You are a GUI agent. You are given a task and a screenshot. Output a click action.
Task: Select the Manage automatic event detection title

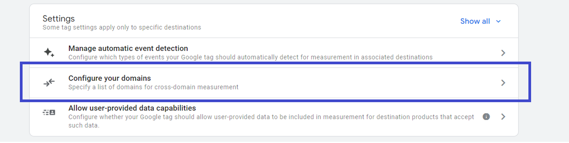click(128, 48)
